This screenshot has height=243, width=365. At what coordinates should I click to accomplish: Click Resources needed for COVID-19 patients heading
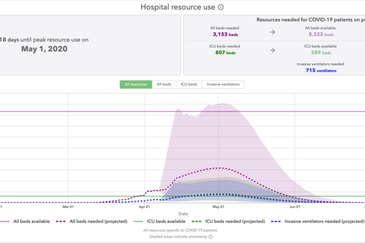coord(310,20)
